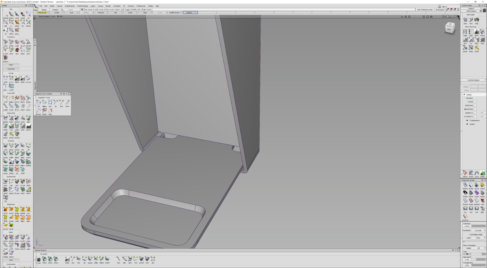
Task: Open the ObjectDisplay menu
Action: [x=69, y=6]
